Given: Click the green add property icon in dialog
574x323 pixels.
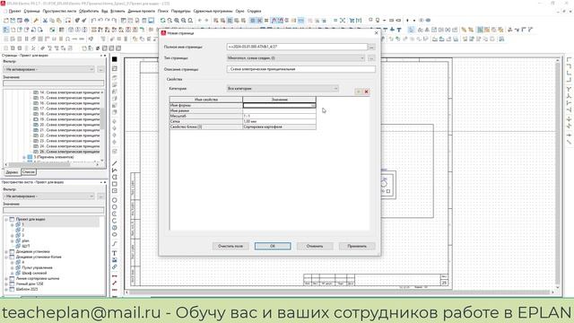Looking at the screenshot, I should [359, 92].
